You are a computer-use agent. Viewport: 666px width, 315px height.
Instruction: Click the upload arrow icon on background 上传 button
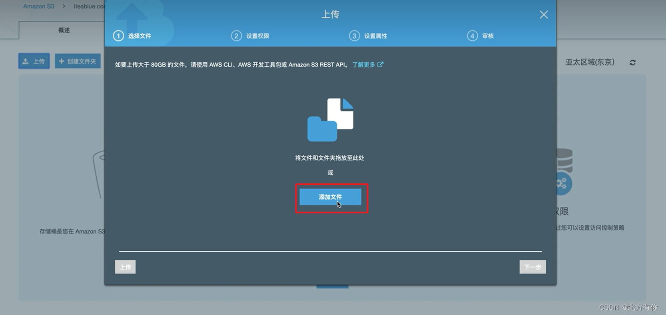26,61
